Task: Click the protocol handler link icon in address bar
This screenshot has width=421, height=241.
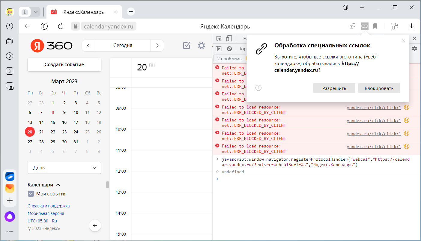Action: click(x=365, y=26)
